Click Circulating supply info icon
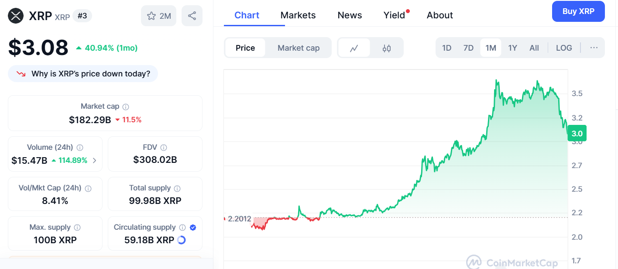Viewport: 618px width, 269px height. 182,228
